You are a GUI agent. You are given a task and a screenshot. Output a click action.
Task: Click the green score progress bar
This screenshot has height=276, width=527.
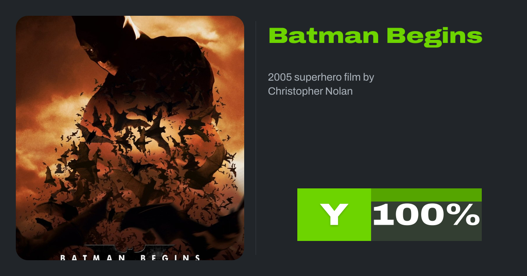click(426, 195)
